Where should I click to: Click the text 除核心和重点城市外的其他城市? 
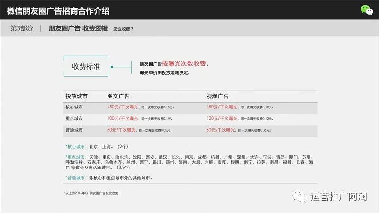(120, 178)
